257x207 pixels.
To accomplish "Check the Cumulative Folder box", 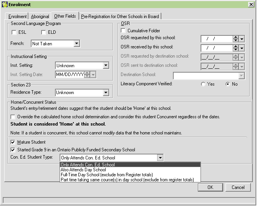I will pyautogui.click(x=123, y=31).
